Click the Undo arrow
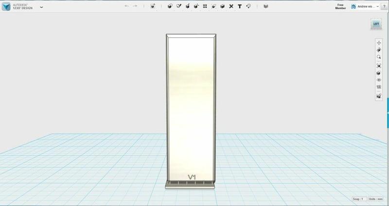The width and height of the screenshot is (389, 206). 126,6
